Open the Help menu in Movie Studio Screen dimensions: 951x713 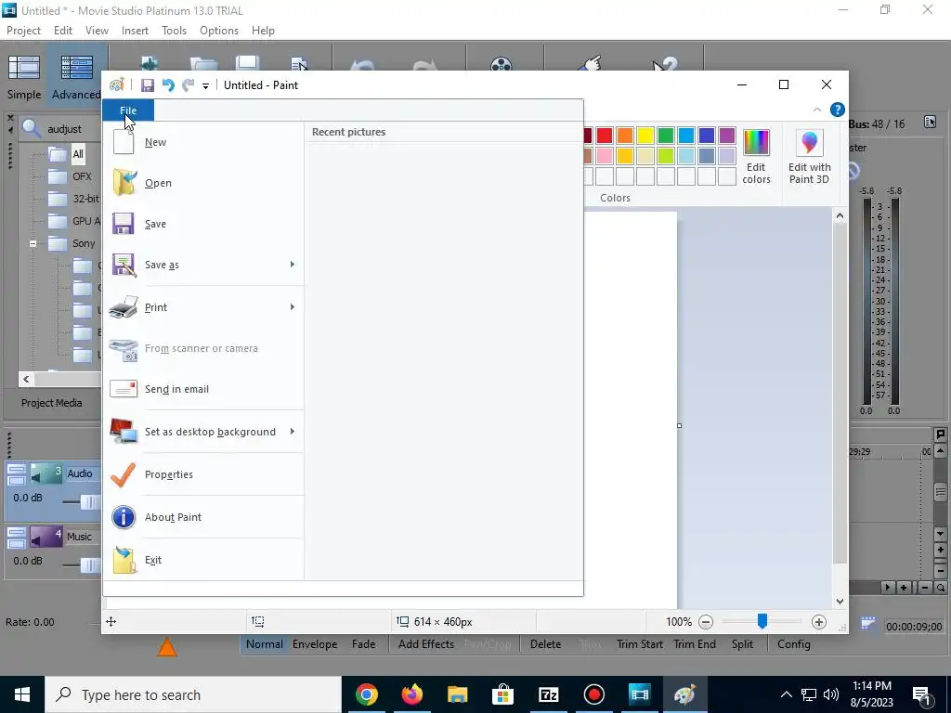pyautogui.click(x=263, y=31)
